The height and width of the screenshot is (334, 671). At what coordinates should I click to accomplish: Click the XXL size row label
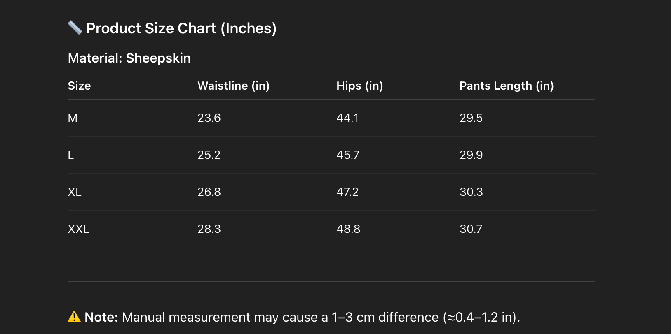(78, 229)
